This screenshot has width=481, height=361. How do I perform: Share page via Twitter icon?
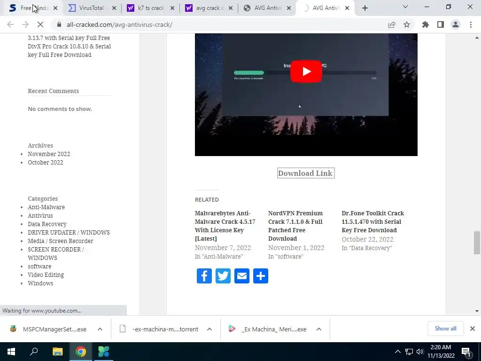pyautogui.click(x=223, y=275)
